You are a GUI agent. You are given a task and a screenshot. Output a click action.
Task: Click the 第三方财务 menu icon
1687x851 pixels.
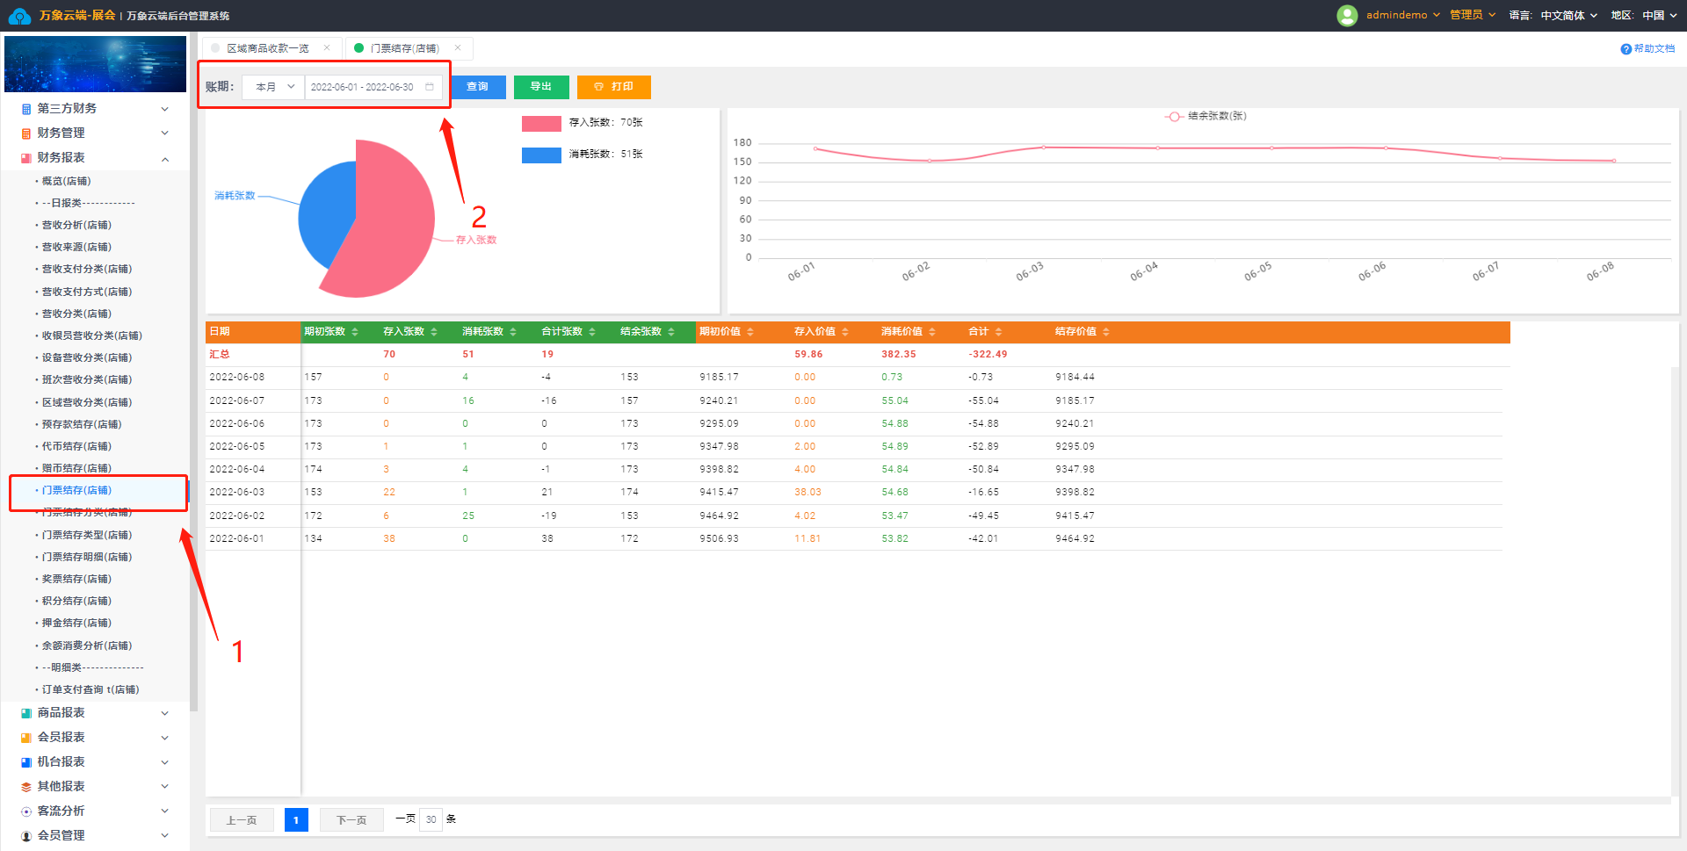26,109
